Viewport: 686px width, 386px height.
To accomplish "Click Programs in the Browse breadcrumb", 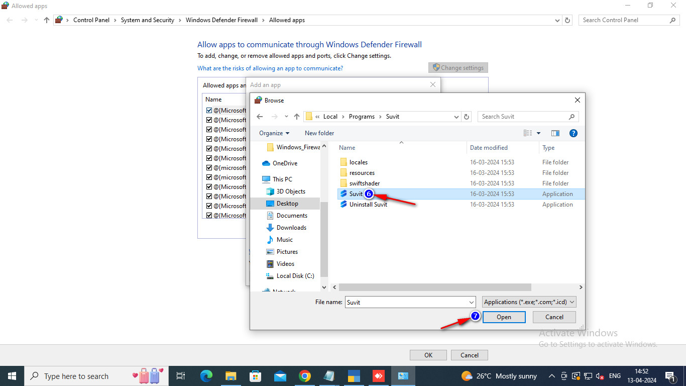I will [x=362, y=117].
